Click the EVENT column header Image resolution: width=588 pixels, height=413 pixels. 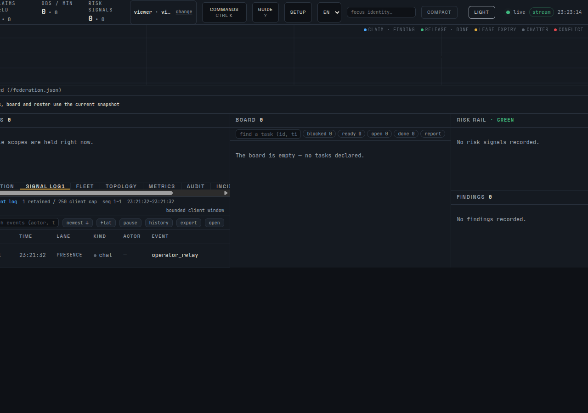(x=160, y=236)
